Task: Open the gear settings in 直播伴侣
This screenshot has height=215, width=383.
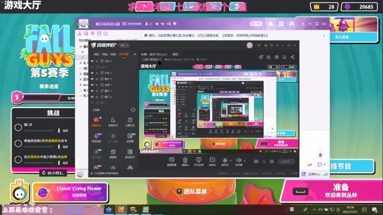Action: [x=271, y=161]
